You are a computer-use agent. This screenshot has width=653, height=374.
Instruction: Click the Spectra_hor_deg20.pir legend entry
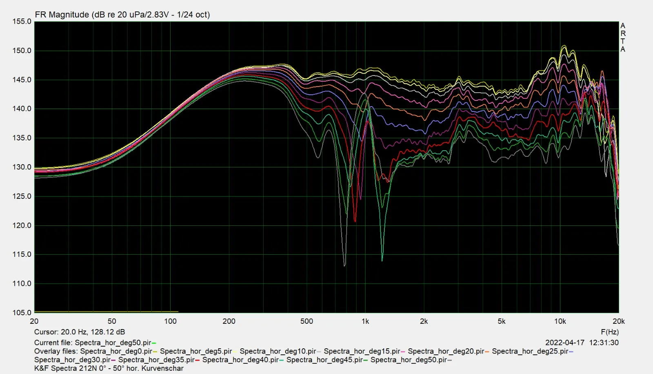(x=446, y=351)
